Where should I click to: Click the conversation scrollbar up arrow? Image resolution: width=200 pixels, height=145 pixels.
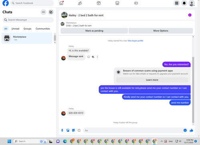[x=193, y=37]
